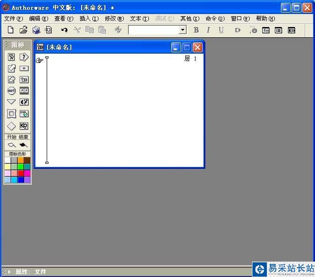Click the Paste clipboard icon
The width and height of the screenshot is (315, 277).
(x=102, y=30)
